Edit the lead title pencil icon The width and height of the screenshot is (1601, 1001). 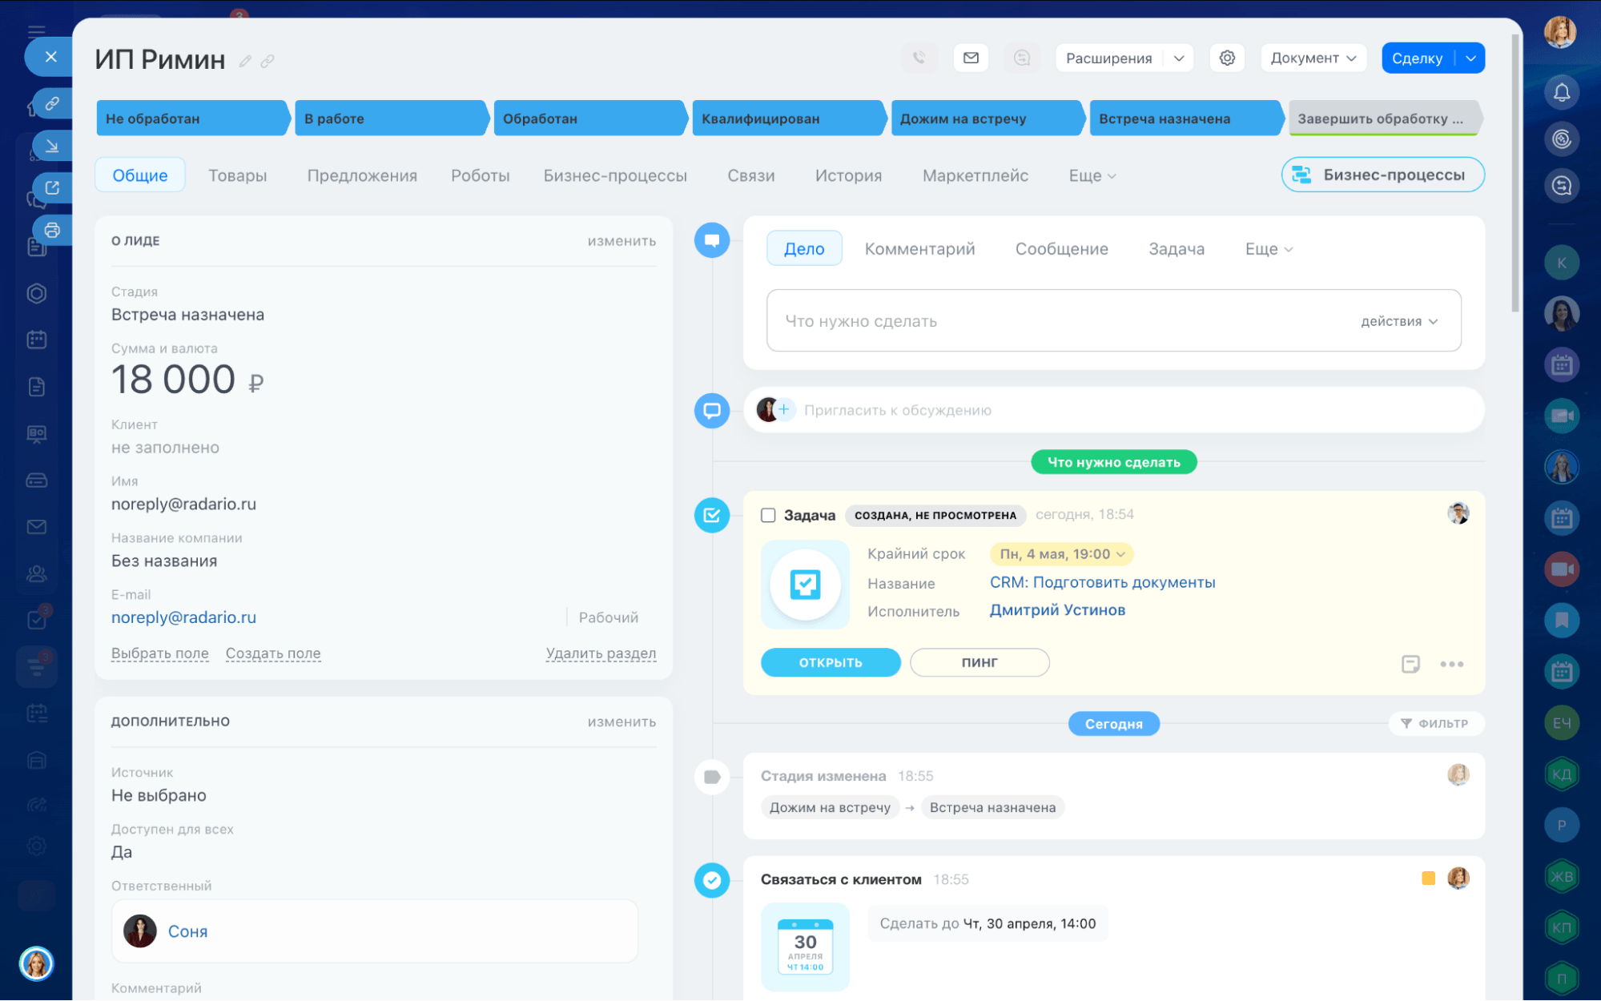click(x=245, y=61)
